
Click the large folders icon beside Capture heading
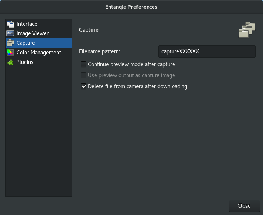tap(247, 30)
